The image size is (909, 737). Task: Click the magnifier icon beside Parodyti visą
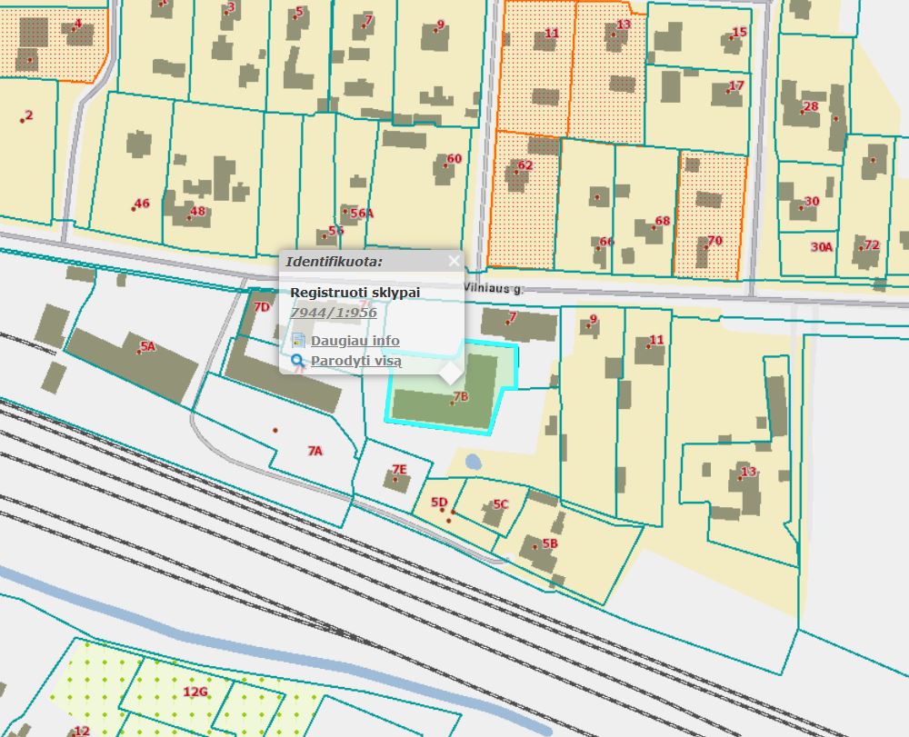pyautogui.click(x=298, y=362)
